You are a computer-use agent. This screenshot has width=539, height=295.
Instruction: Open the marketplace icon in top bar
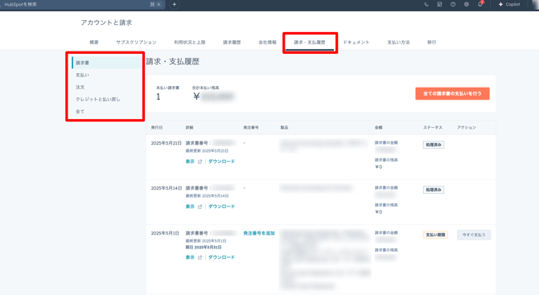(440, 5)
